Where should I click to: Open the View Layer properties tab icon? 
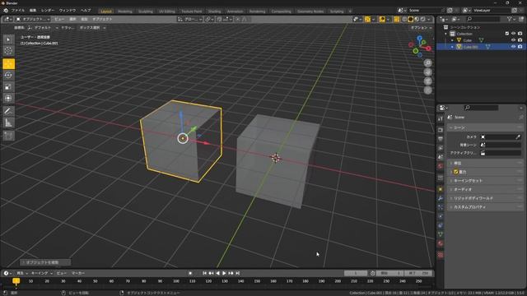point(441,148)
